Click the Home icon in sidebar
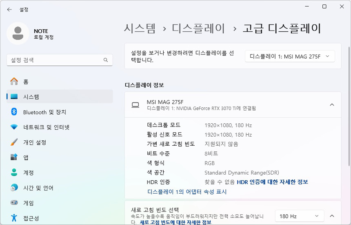 coord(14,81)
